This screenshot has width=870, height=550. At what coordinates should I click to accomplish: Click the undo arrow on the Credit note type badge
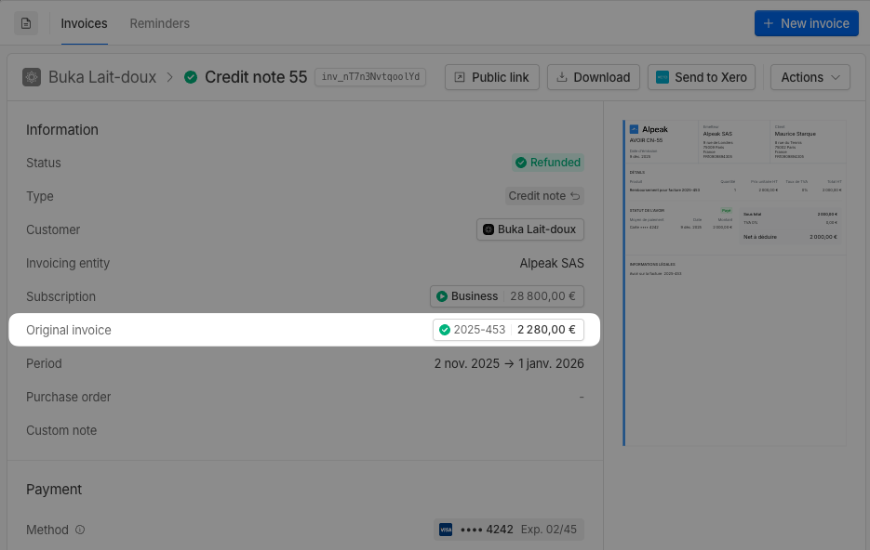point(576,196)
